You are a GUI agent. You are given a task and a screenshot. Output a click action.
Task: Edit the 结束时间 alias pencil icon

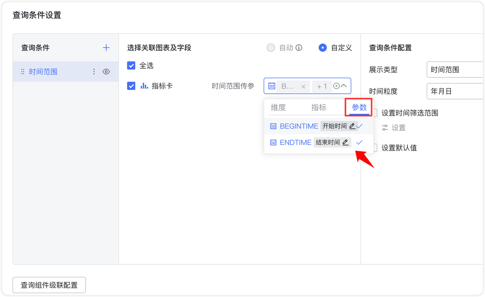click(x=345, y=143)
